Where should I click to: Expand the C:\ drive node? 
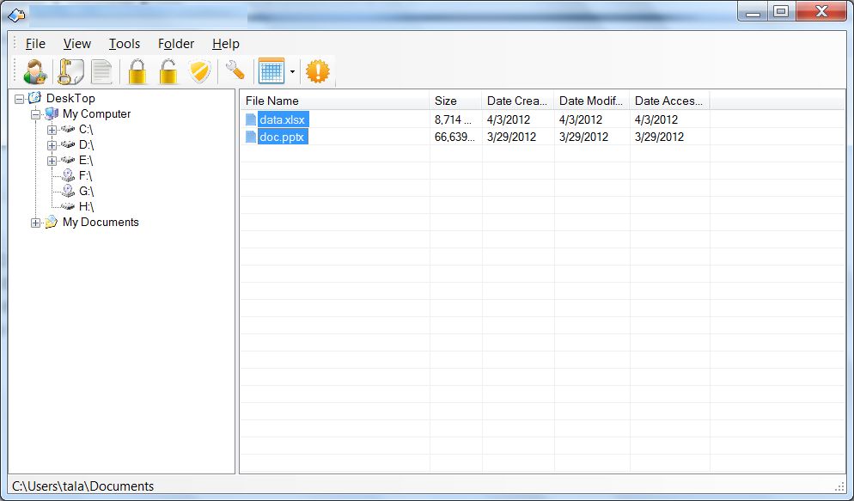52,130
